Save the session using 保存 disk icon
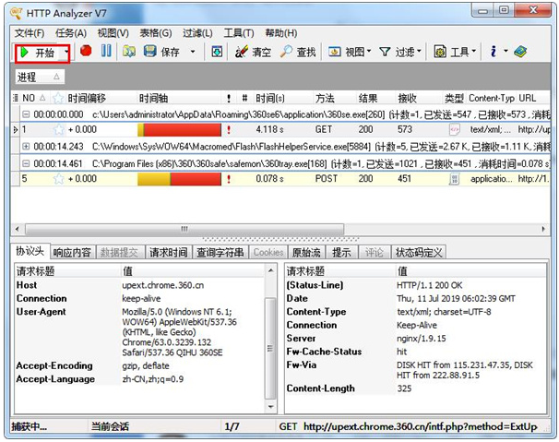The image size is (559, 442). coord(161,52)
